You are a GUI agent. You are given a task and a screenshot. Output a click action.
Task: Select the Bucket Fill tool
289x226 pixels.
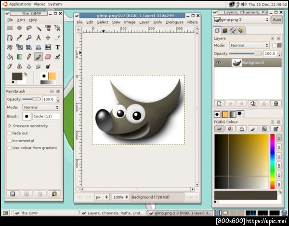pyautogui.click(x=10, y=57)
